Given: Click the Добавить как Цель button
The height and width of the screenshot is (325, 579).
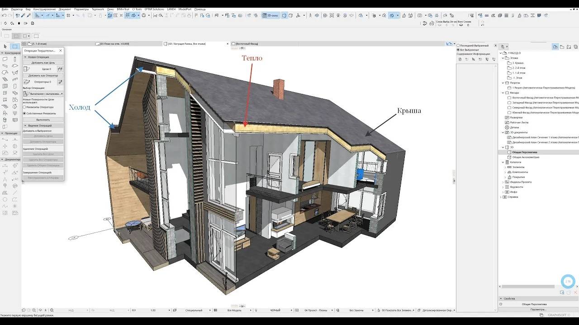Looking at the screenshot, I should click(x=43, y=63).
